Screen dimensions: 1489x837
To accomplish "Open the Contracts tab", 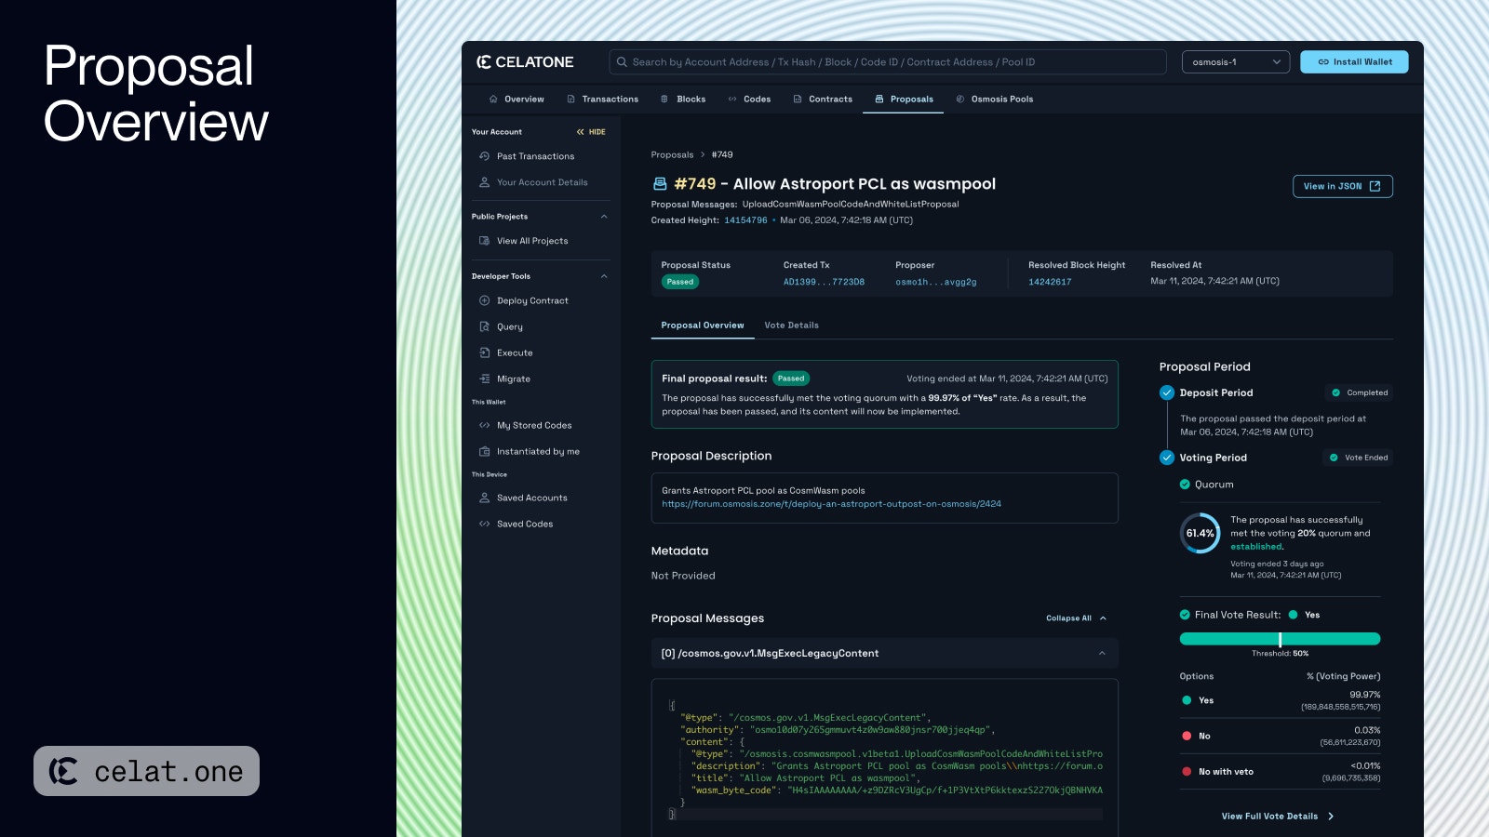I will click(x=823, y=99).
